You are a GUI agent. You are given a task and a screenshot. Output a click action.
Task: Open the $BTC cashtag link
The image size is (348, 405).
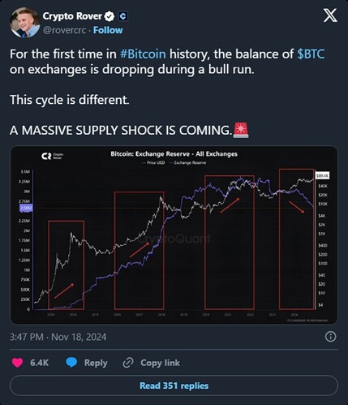click(x=311, y=54)
